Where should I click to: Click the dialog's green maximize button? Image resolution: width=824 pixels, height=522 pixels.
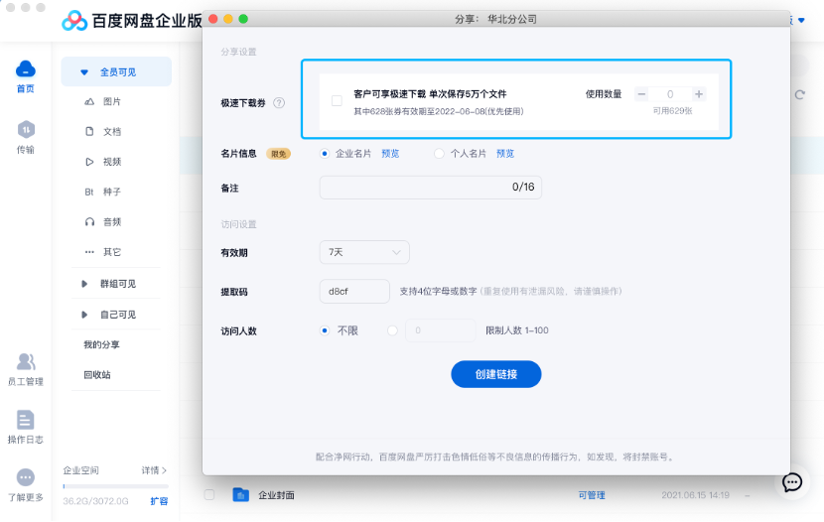tap(243, 19)
